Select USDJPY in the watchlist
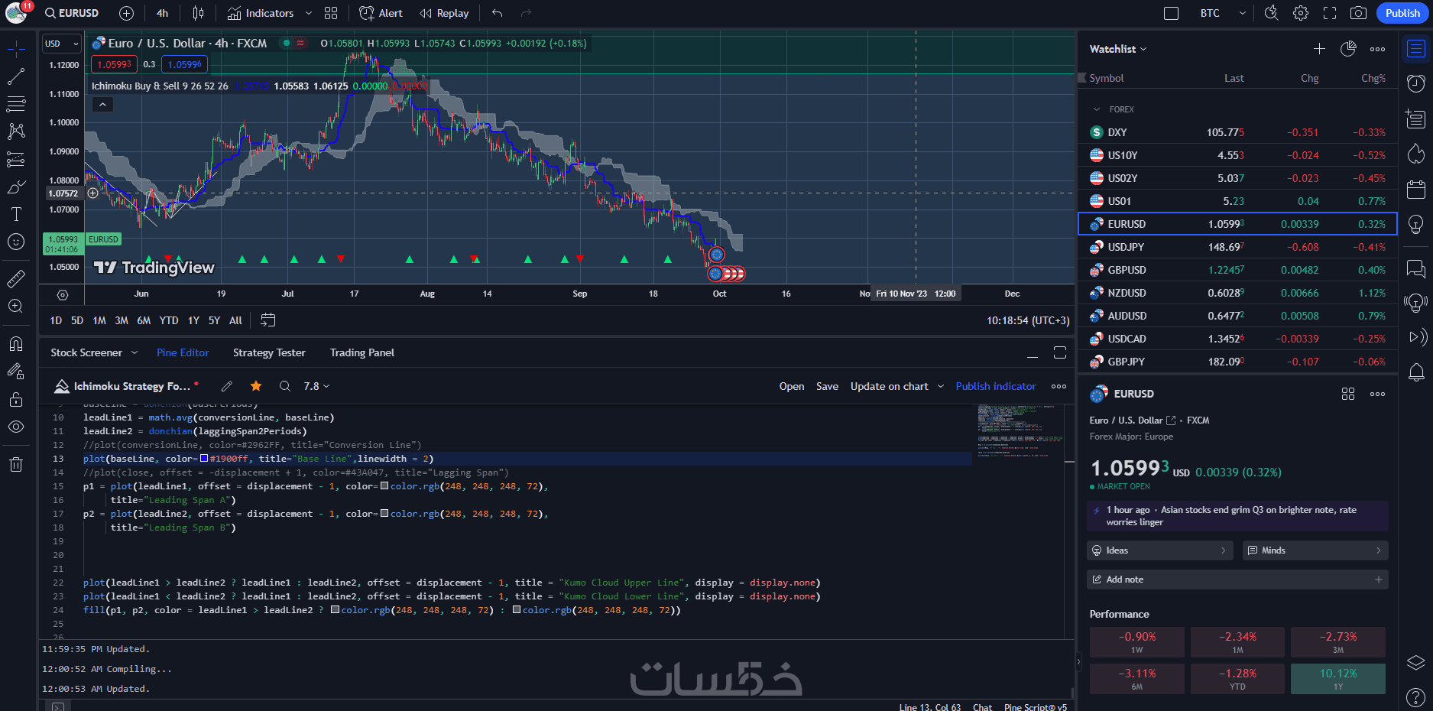Screen dimensions: 1433x711 coord(1237,247)
